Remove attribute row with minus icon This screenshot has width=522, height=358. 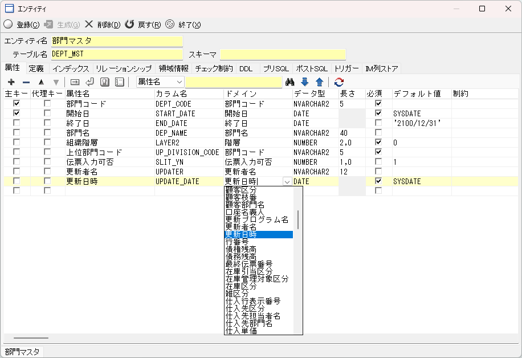(26, 82)
